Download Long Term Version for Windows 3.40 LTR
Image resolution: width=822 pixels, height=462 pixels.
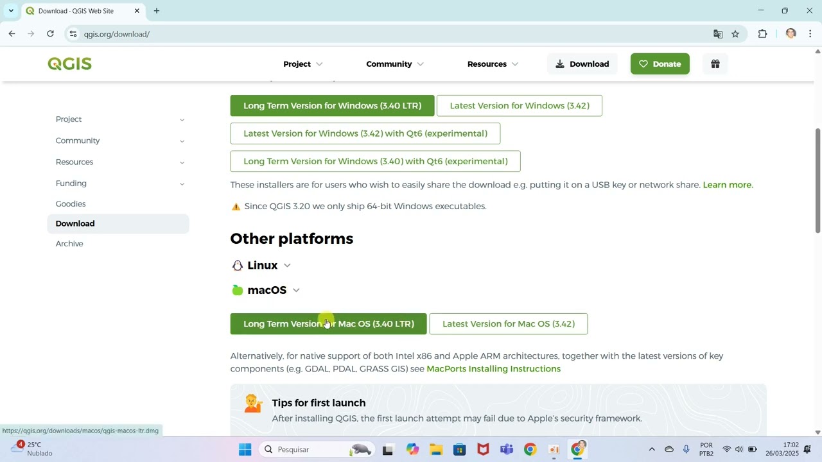pos(332,106)
